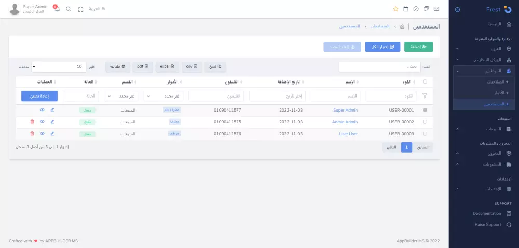Click the pdf export button
Viewport: 519px width, 248px height.
[143, 67]
